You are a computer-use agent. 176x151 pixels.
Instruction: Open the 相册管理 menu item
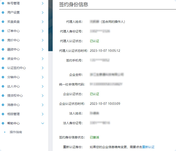coord(14,114)
